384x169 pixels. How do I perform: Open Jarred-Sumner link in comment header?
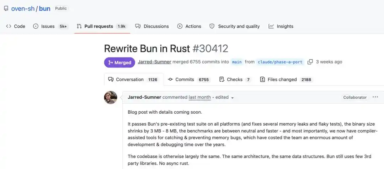point(144,97)
